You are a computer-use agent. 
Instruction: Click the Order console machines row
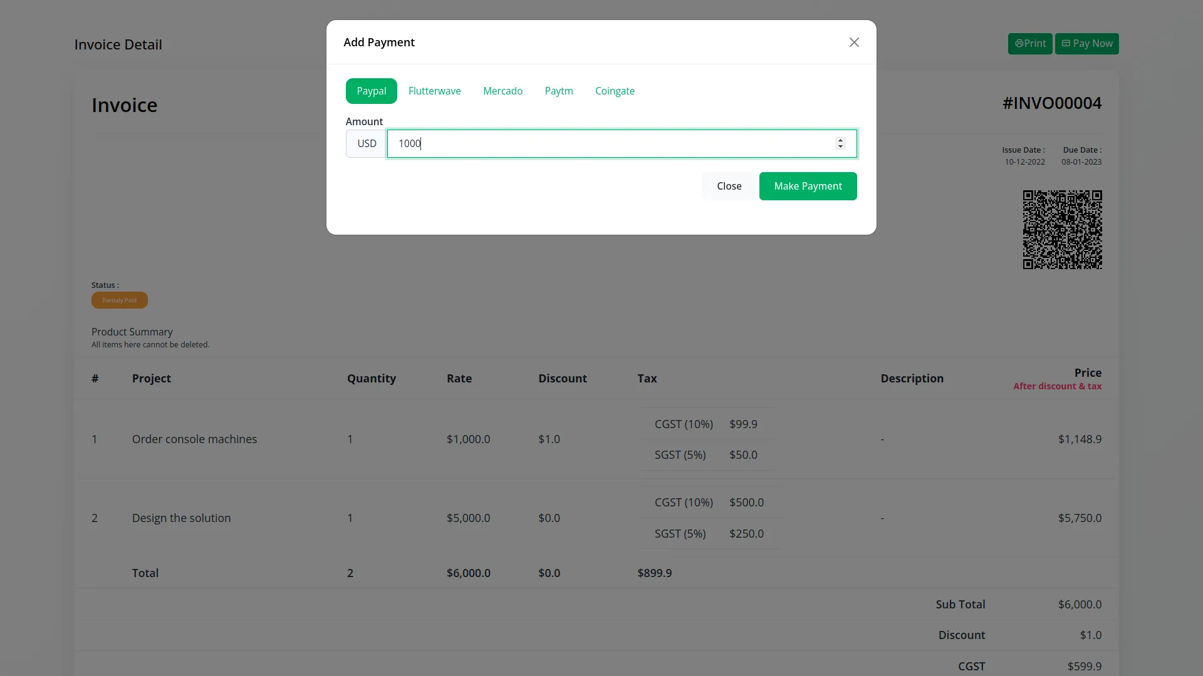click(194, 439)
